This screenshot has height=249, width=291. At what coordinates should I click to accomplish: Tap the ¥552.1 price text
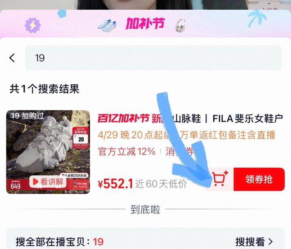(115, 184)
